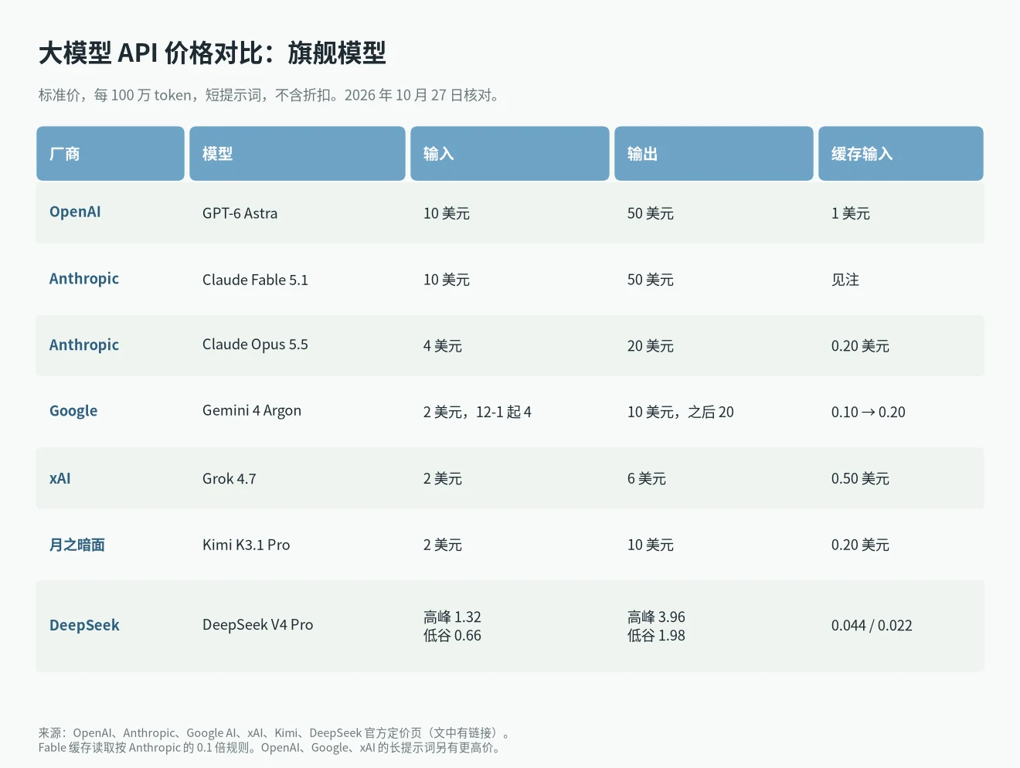
Task: Click the 来源 footnote line
Action: (x=274, y=732)
